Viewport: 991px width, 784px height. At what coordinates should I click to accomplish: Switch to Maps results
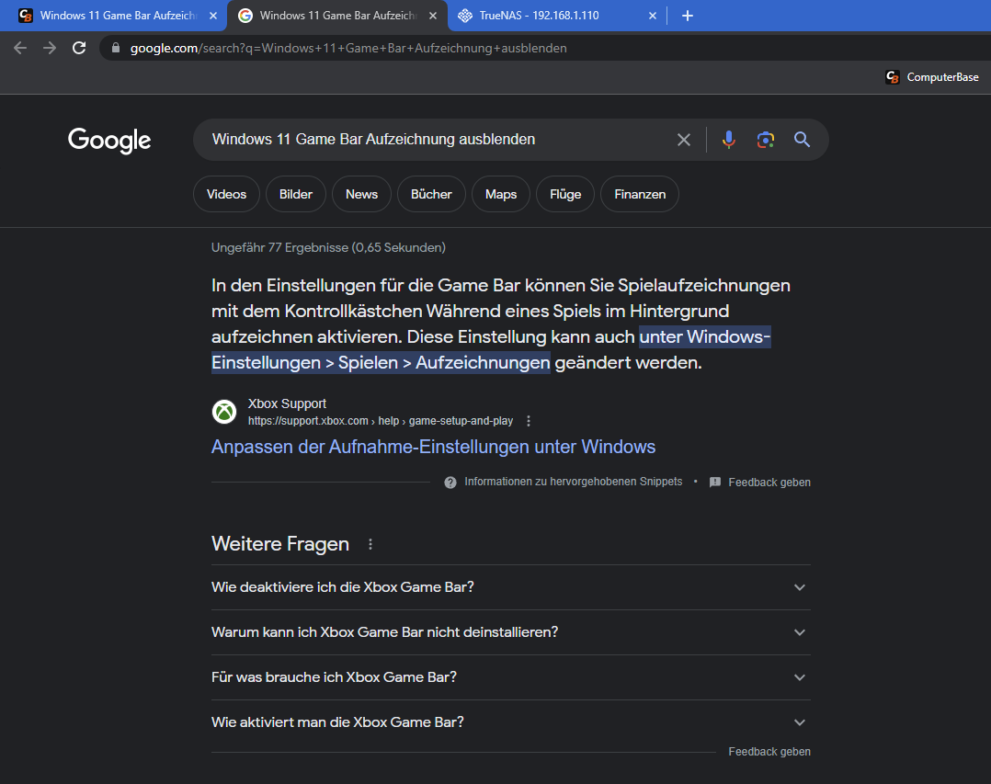pyautogui.click(x=500, y=194)
